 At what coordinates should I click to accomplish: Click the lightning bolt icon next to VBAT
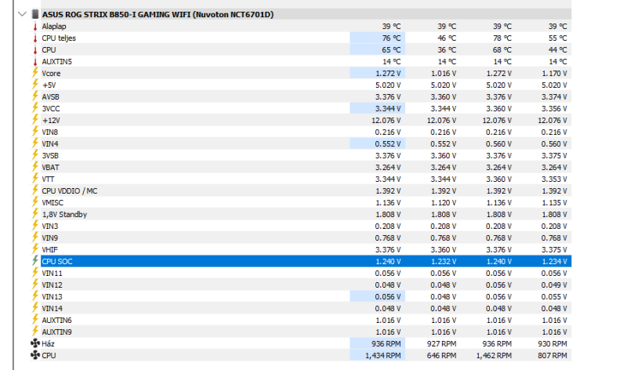(35, 167)
